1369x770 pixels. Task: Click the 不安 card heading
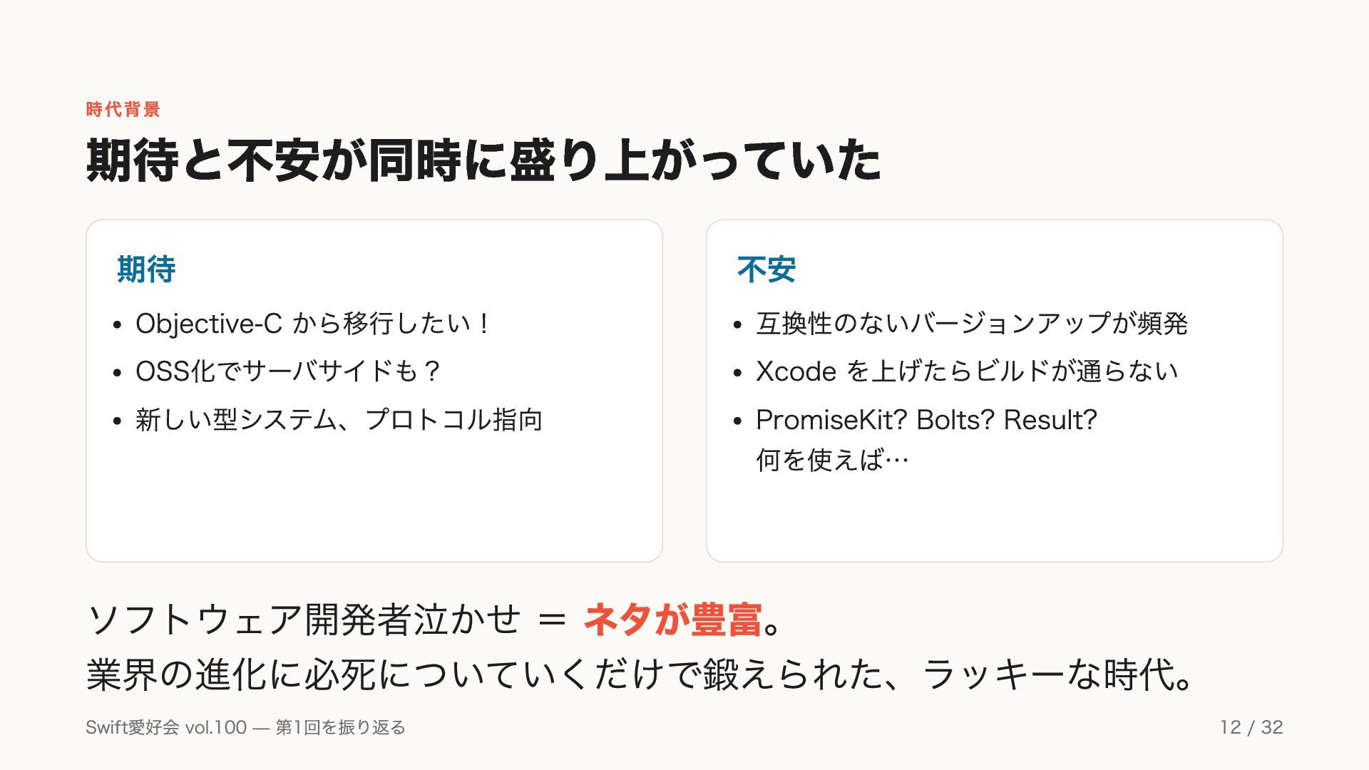(x=766, y=269)
